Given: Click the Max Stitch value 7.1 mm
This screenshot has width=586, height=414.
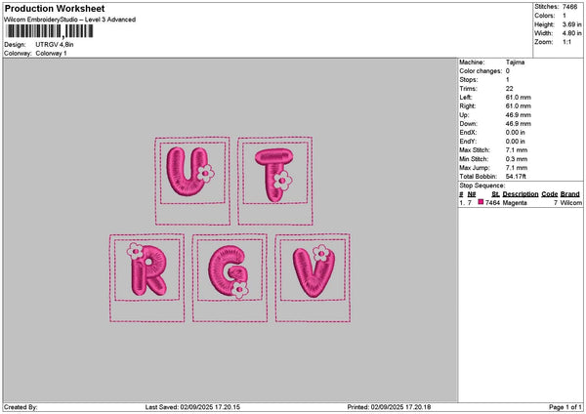Looking at the screenshot, I should pyautogui.click(x=517, y=149).
